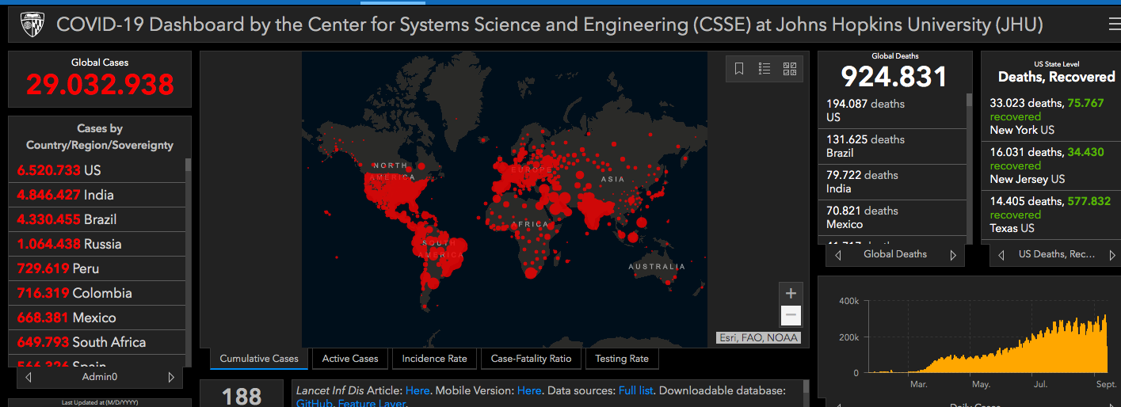Open the bookmarks icon on map
1121x407 pixels.
(x=739, y=69)
